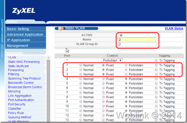The height and width of the screenshot is (123, 187).
Task: Open Static Multicast Forwarding link
Action: tap(18, 68)
